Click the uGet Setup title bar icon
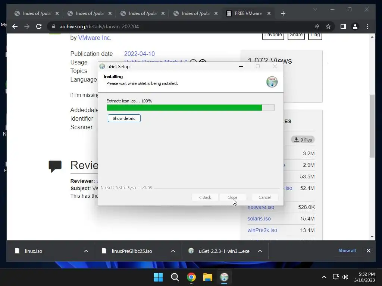The width and height of the screenshot is (382, 286). (x=102, y=66)
